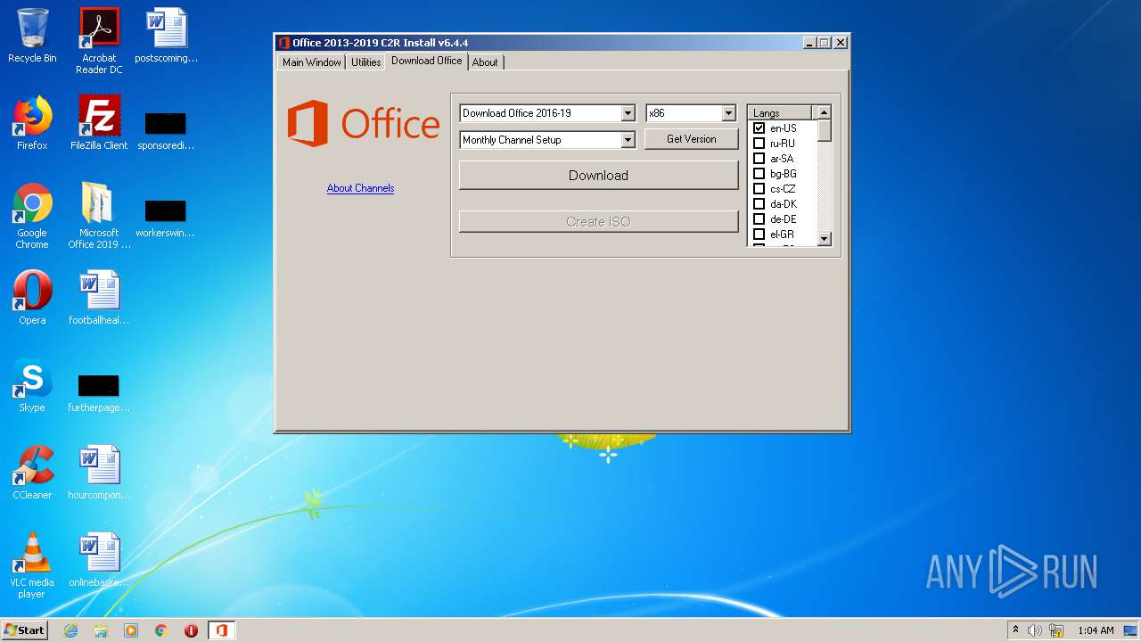Launch Google Chrome desktop shortcut

(32, 216)
